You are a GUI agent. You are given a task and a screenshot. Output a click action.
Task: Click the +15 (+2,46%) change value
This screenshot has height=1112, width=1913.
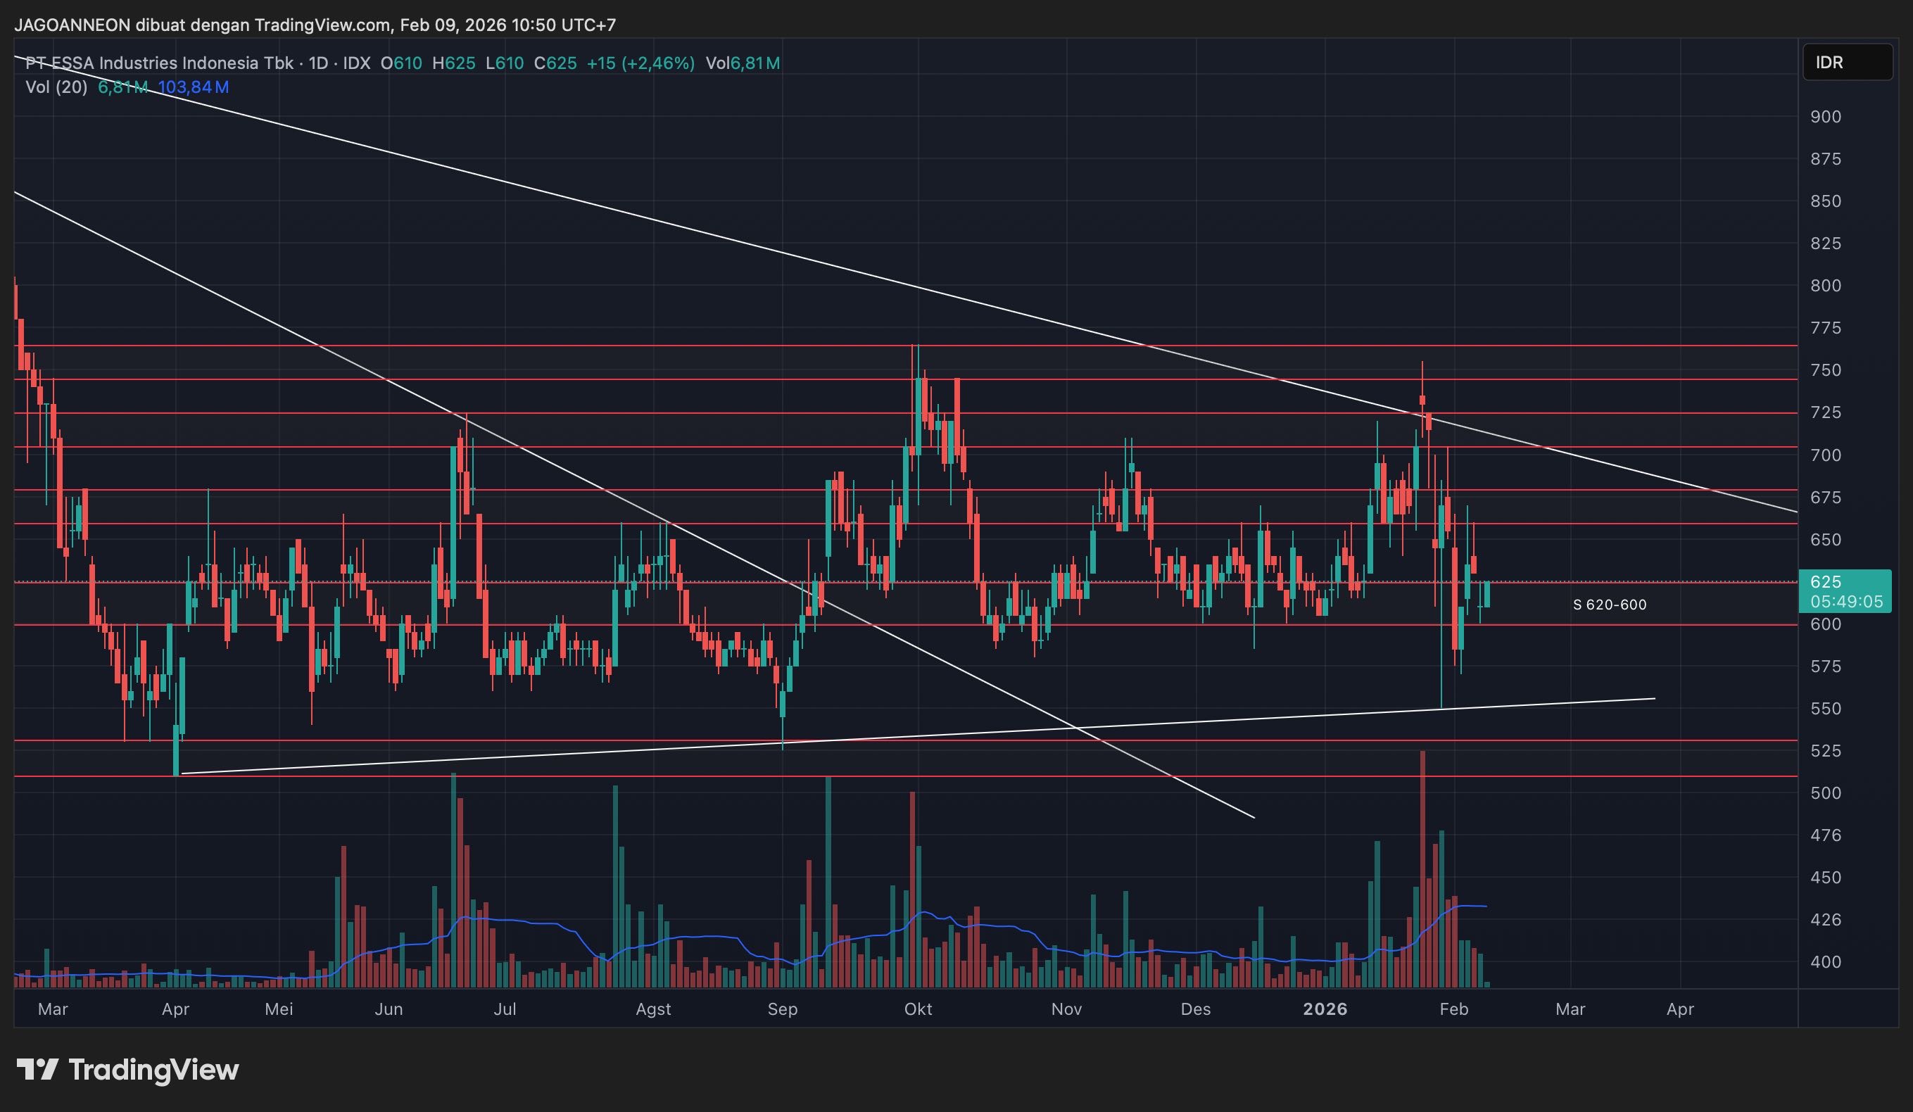(x=640, y=63)
